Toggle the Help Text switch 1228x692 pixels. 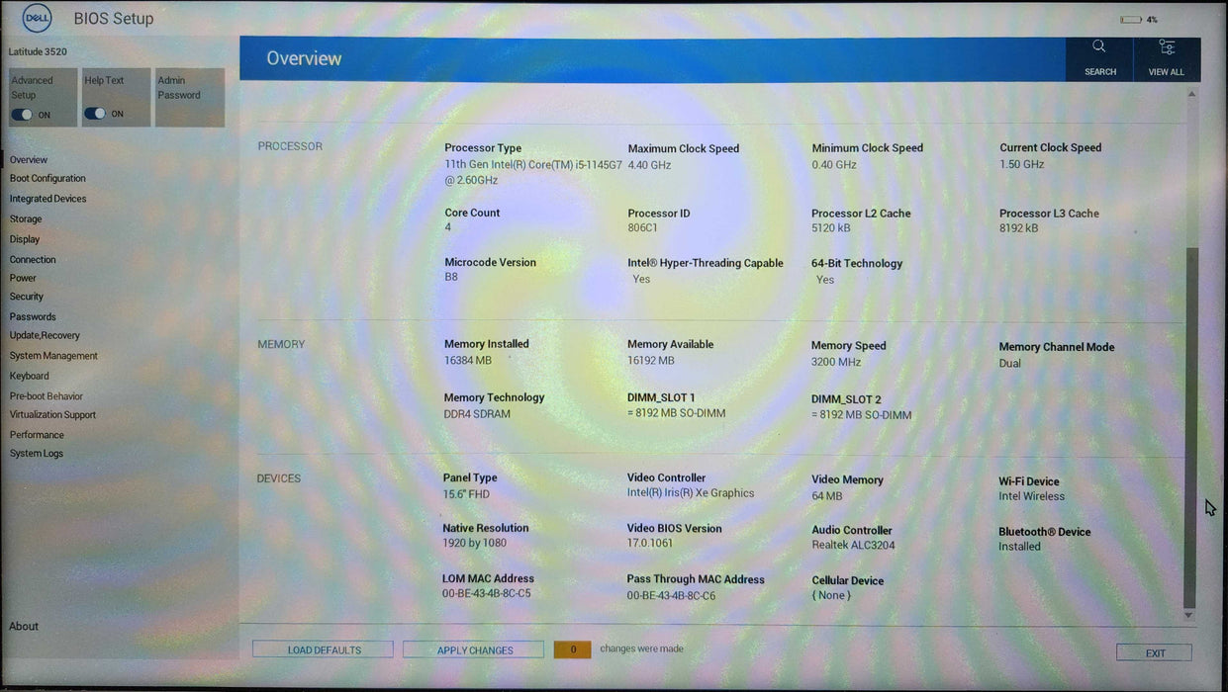(x=95, y=114)
